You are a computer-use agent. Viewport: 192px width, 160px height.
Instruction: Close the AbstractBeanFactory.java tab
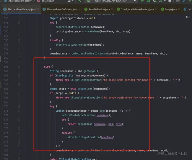[x=38, y=9]
